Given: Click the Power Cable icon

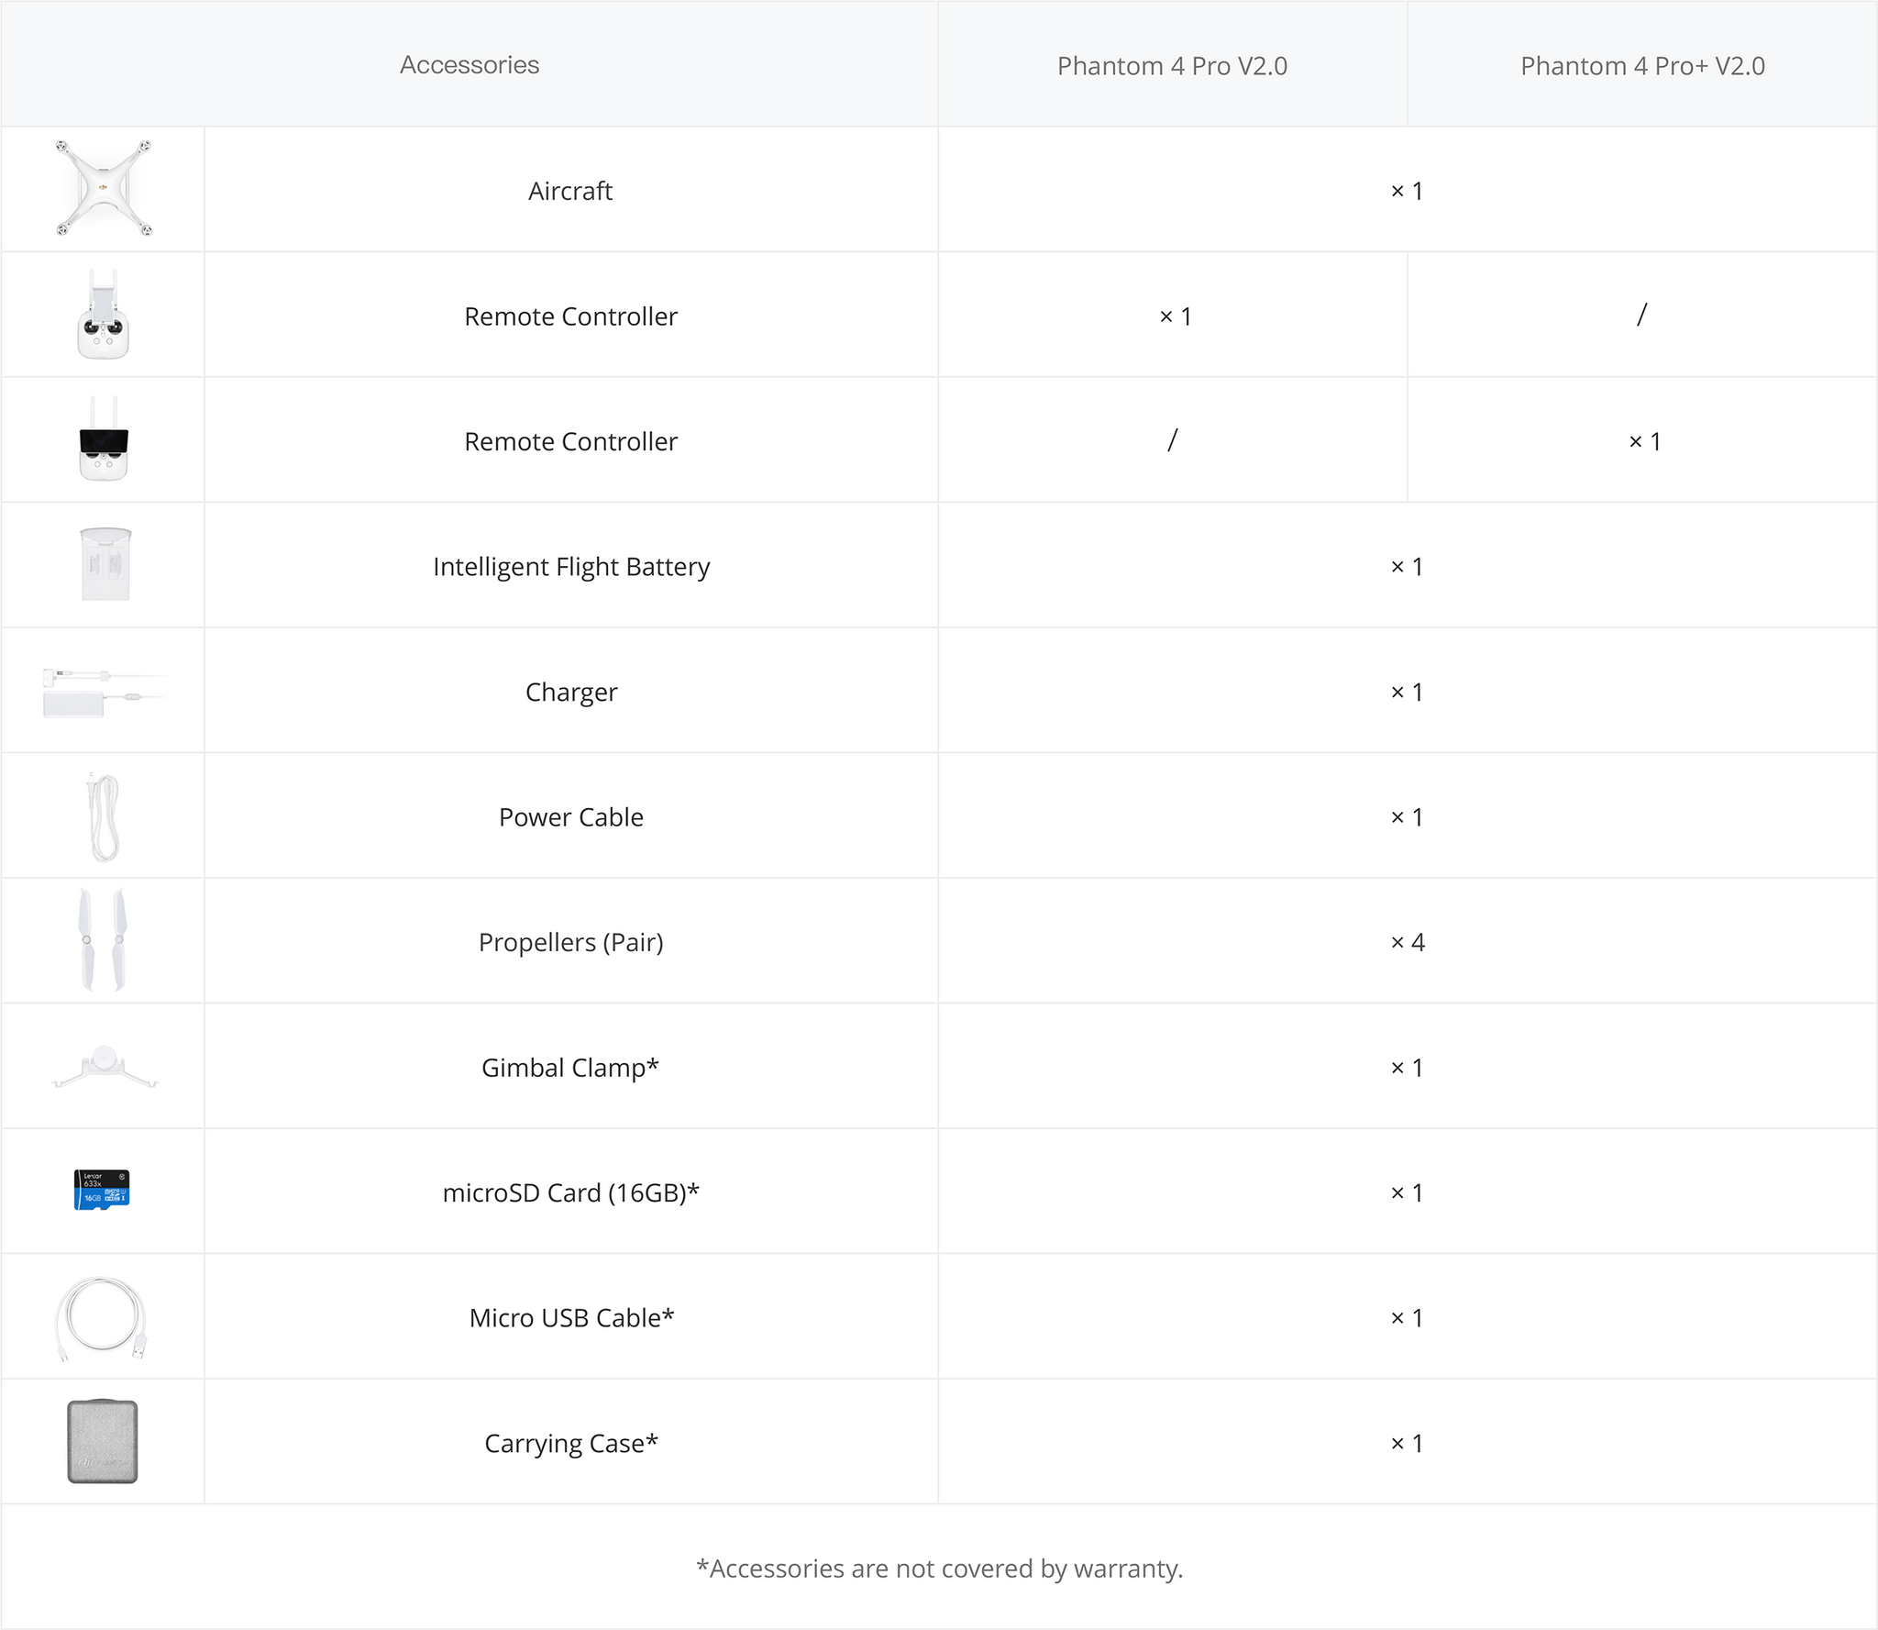Looking at the screenshot, I should pyautogui.click(x=104, y=818).
